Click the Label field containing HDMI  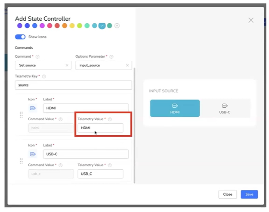click(x=86, y=108)
